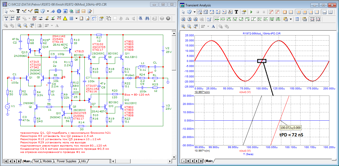Click the blue Info icon in schematic toolbar

pos(59,11)
